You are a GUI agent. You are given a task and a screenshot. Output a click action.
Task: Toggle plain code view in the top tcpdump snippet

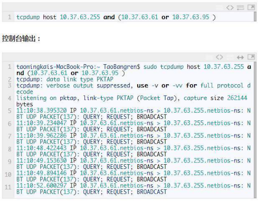tap(230, 7)
